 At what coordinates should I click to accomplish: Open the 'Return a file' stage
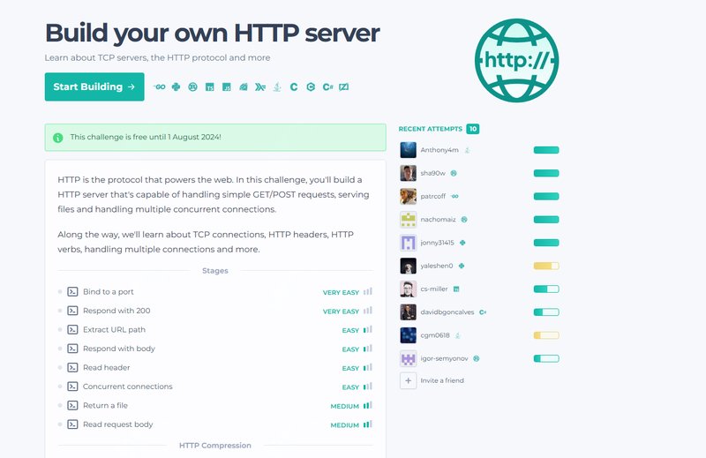105,406
